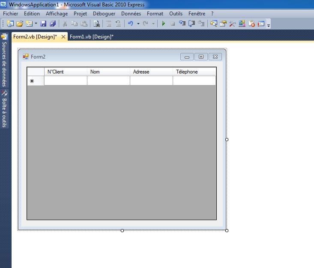Open the toolbar options overflow arrow
Image resolution: width=314 pixels, height=268 pixels.
click(269, 25)
